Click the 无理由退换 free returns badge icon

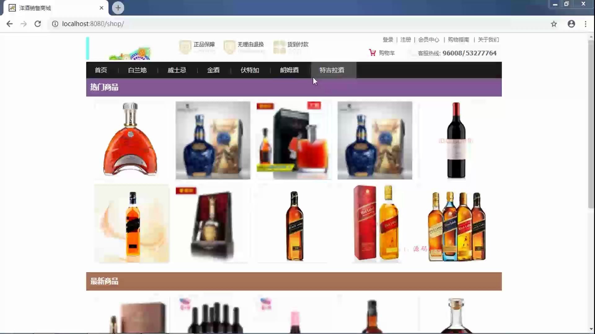point(229,46)
